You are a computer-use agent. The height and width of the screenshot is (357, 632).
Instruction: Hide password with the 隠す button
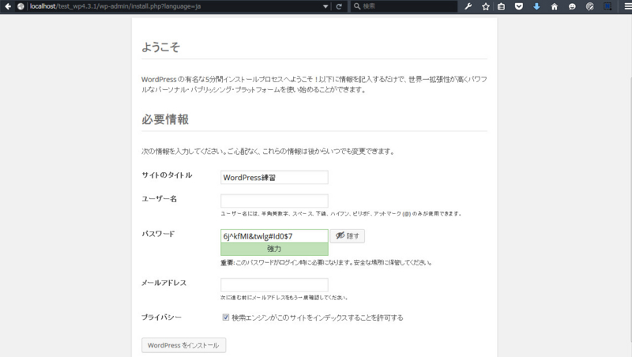point(348,235)
